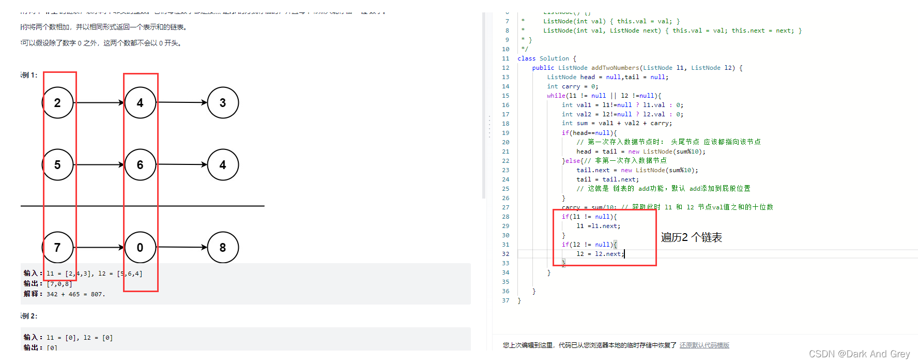
Task: Click the 'int sum = val1 + val2 + carry;' line
Action: pos(617,123)
